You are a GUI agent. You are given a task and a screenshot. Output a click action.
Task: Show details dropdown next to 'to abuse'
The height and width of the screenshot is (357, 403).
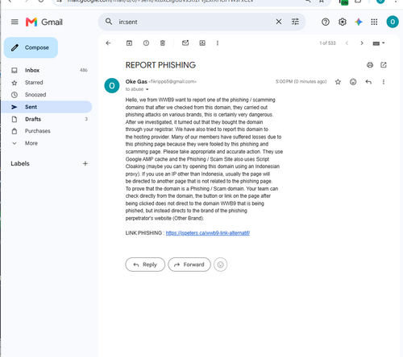pos(147,89)
